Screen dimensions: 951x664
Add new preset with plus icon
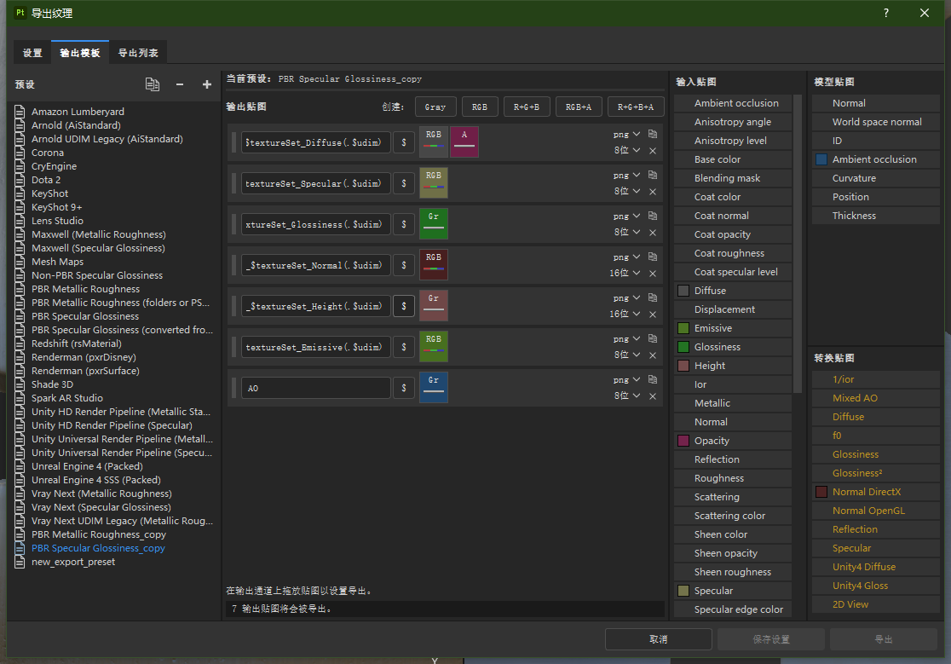[207, 84]
